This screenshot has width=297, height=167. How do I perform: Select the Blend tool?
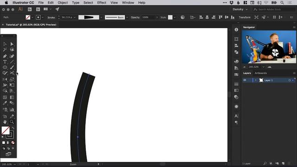coord(12,103)
